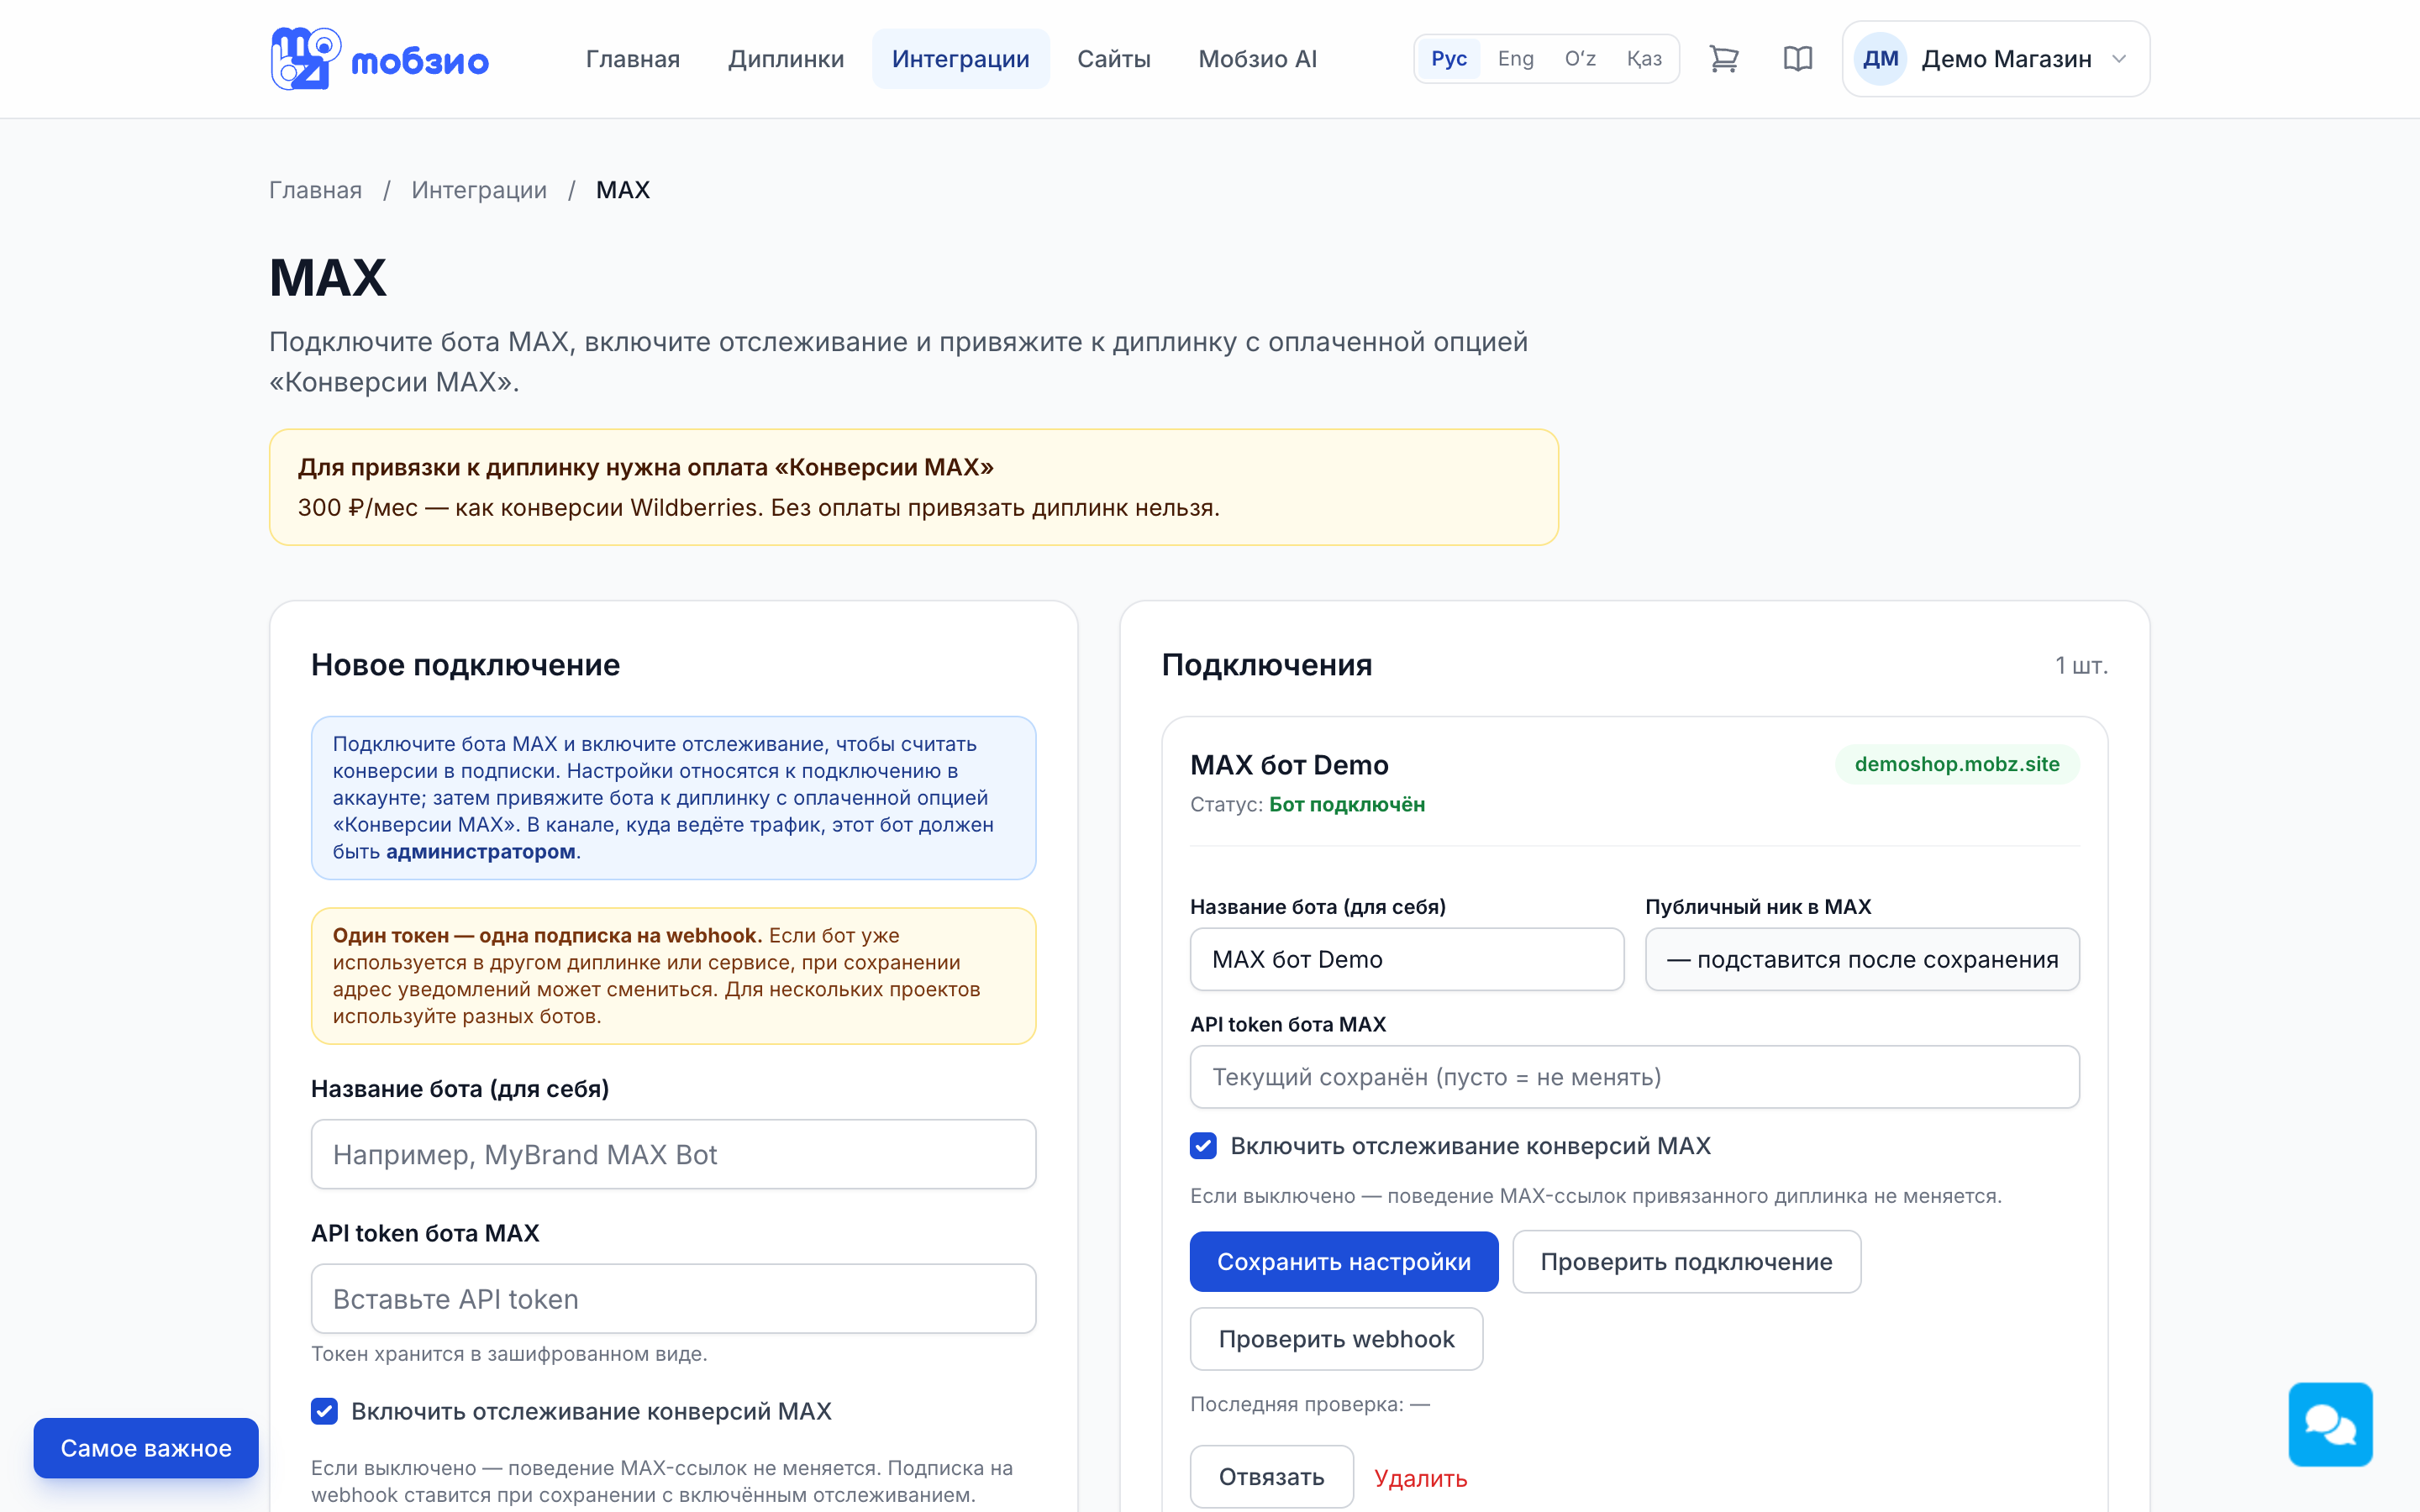Open the documentation book icon
This screenshot has width=2420, height=1512.
click(1797, 59)
